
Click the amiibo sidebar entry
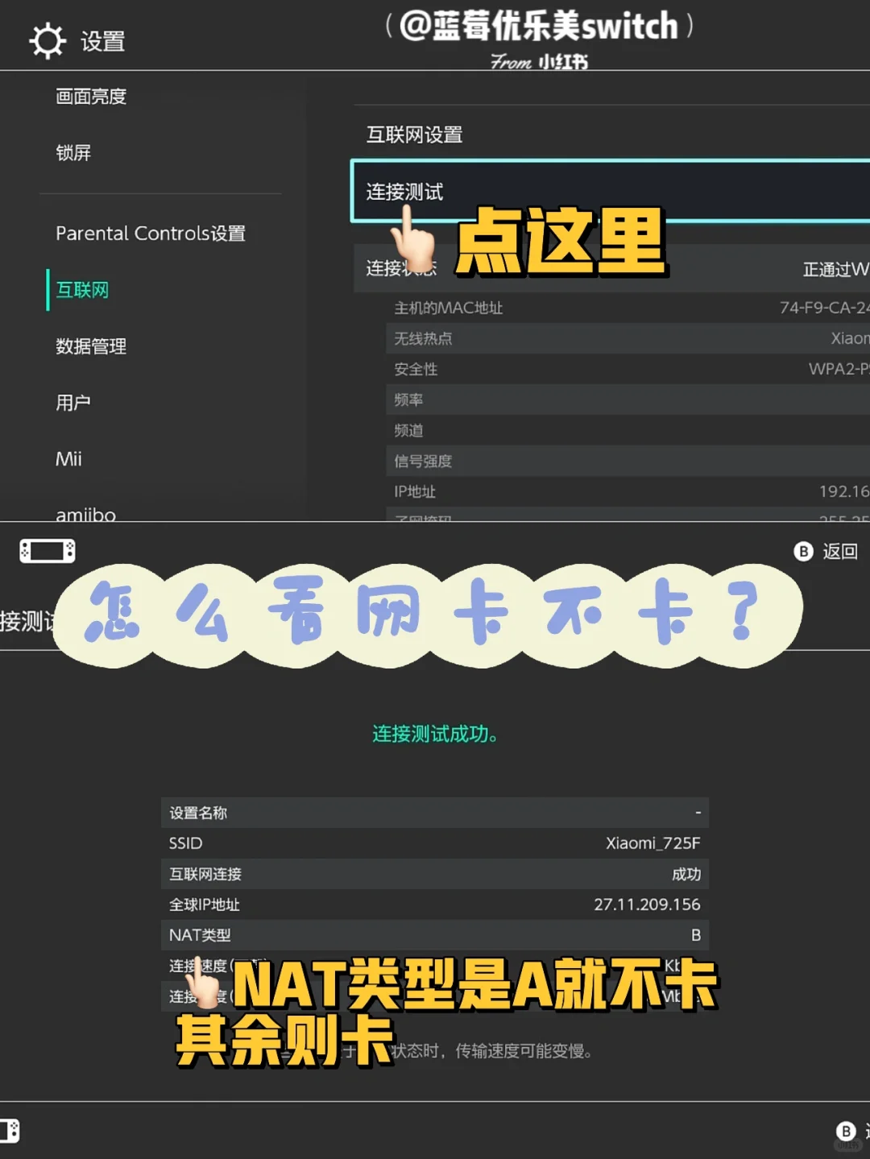(85, 514)
